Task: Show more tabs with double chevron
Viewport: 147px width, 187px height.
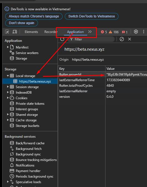Action: coord(90,32)
